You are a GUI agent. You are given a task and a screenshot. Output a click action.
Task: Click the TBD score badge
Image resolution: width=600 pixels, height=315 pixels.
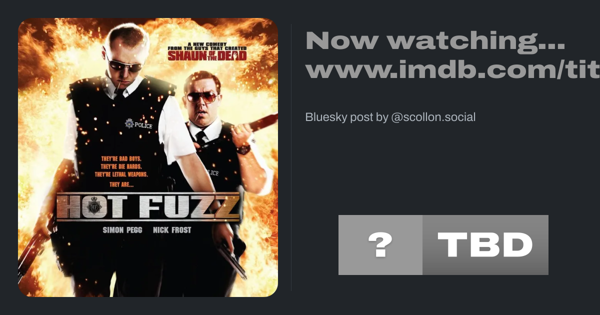[x=485, y=245]
